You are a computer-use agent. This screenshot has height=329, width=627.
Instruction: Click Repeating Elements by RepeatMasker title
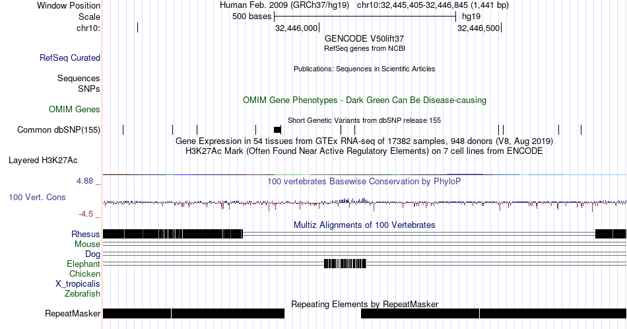pos(365,304)
